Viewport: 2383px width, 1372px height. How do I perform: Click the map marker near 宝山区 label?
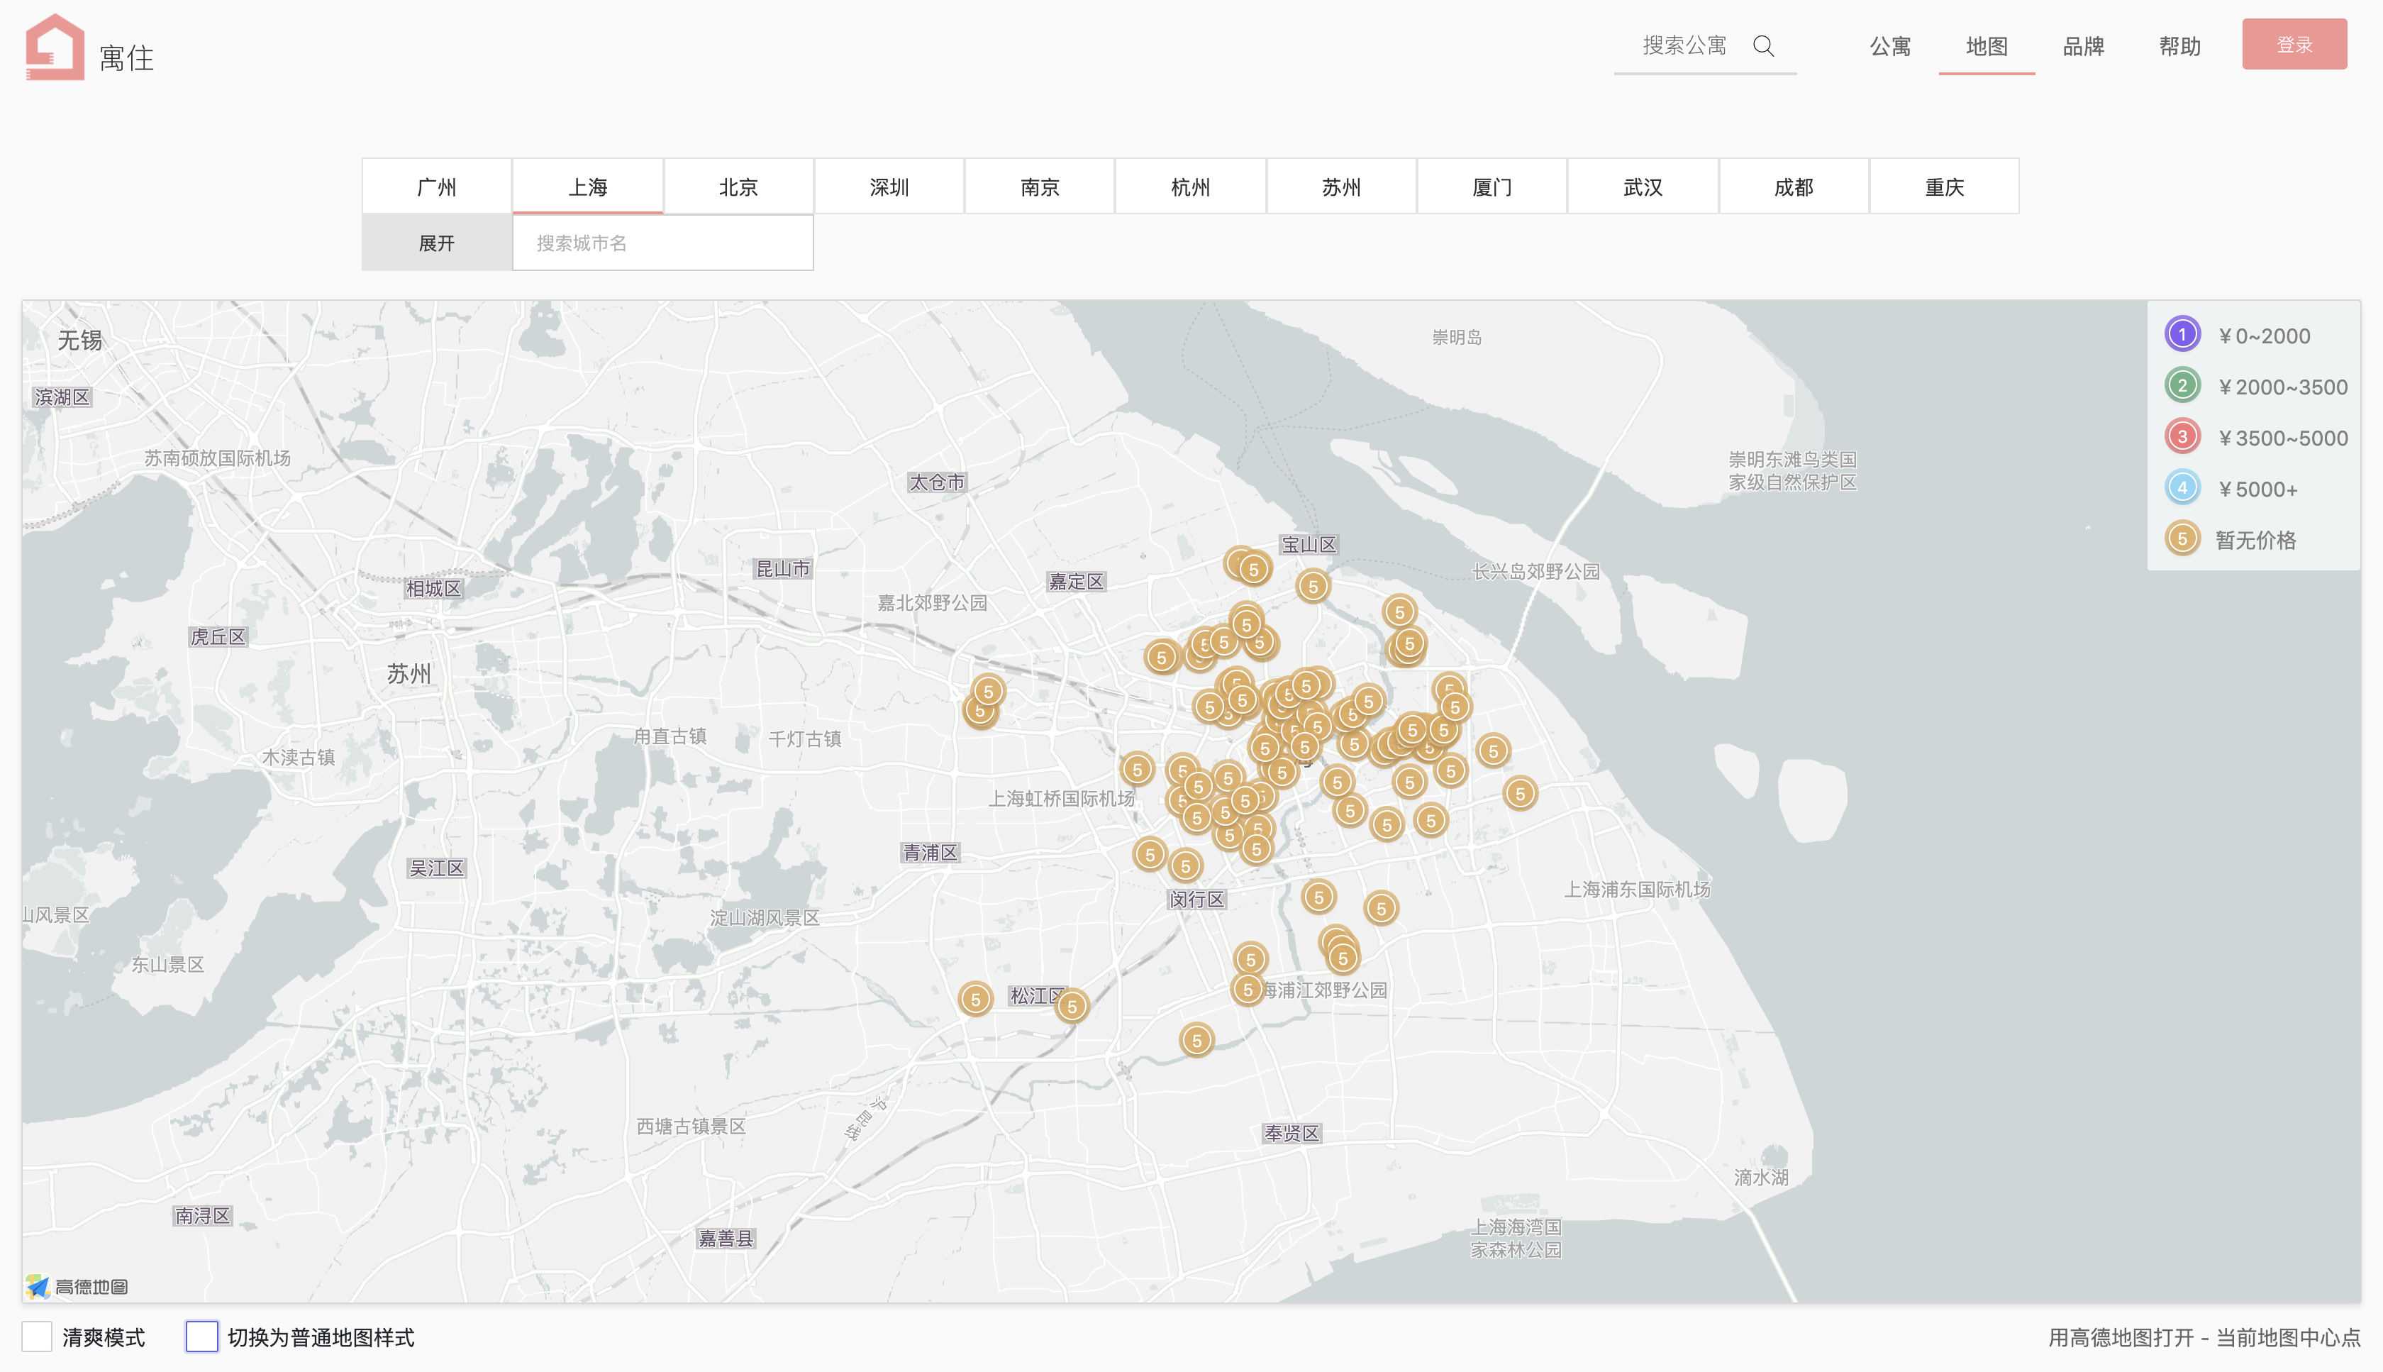[x=1312, y=586]
